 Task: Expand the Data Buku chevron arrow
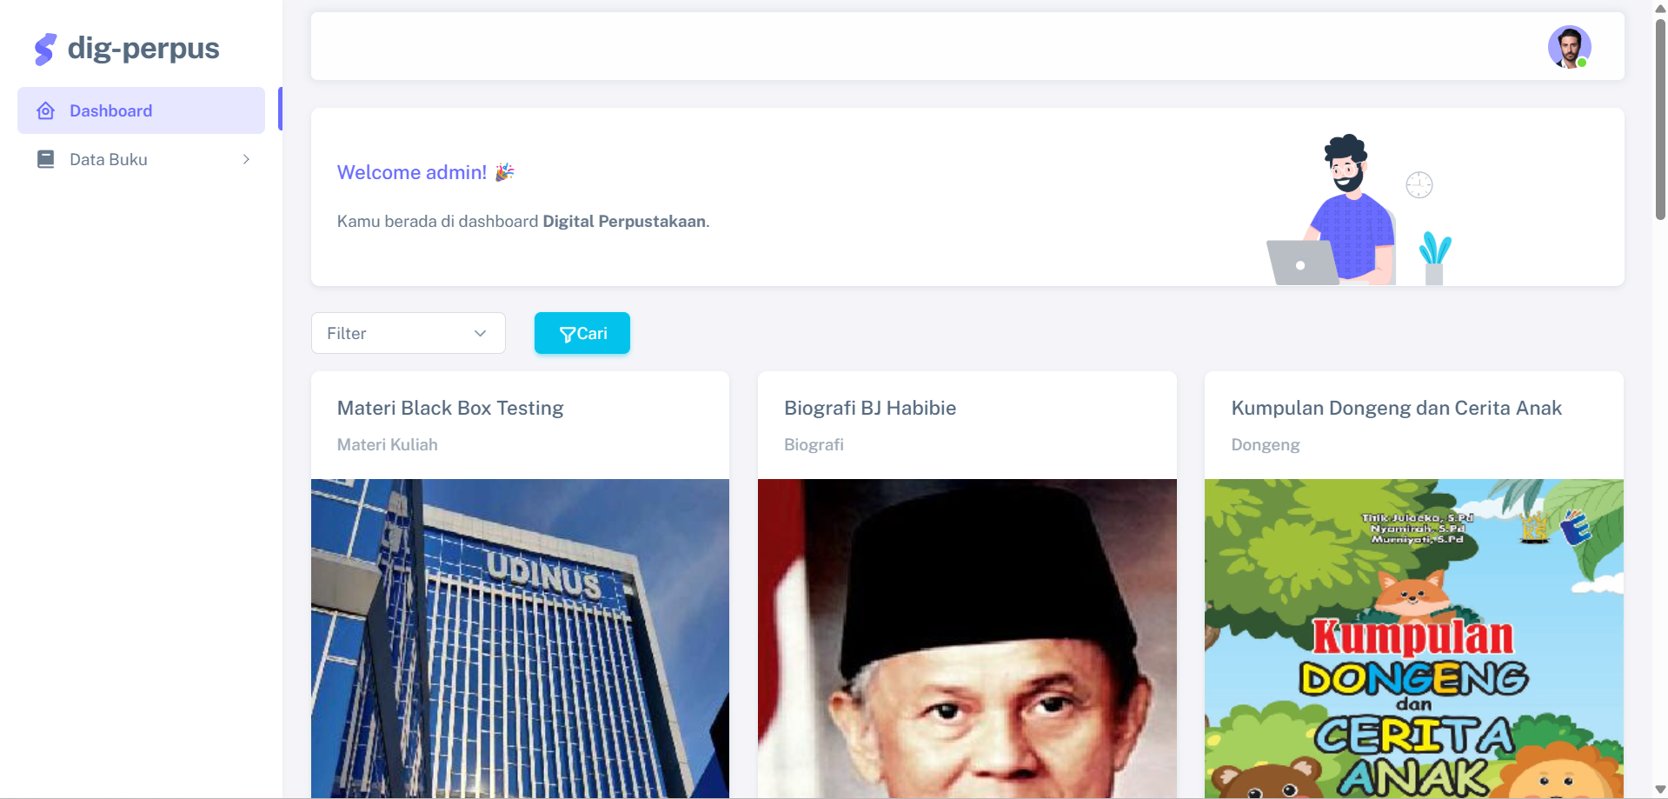(x=247, y=159)
